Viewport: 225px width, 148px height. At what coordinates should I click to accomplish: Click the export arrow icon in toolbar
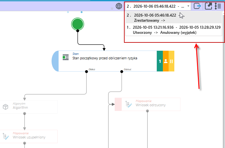click(197, 6)
